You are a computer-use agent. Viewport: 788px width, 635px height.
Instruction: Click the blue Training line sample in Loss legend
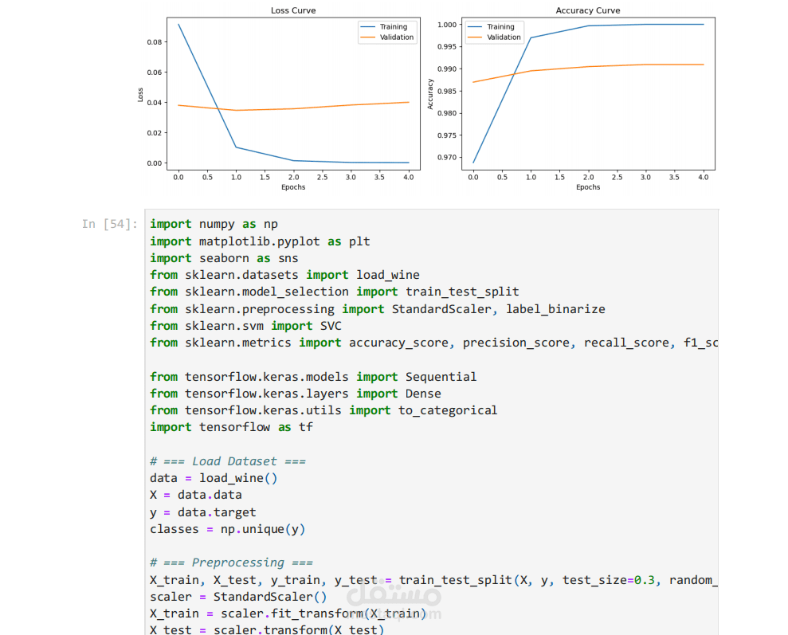click(369, 27)
